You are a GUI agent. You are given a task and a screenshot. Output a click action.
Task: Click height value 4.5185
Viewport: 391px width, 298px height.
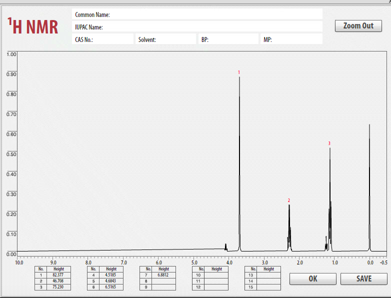coord(111,275)
